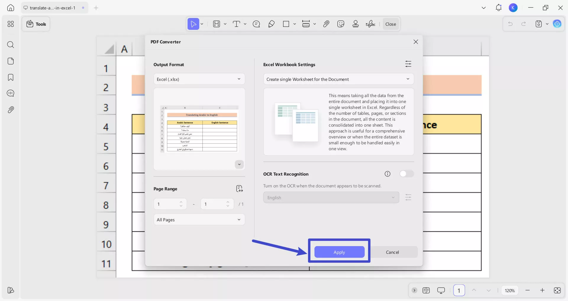The height and width of the screenshot is (301, 568).
Task: Click the Apply button
Action: 339,252
